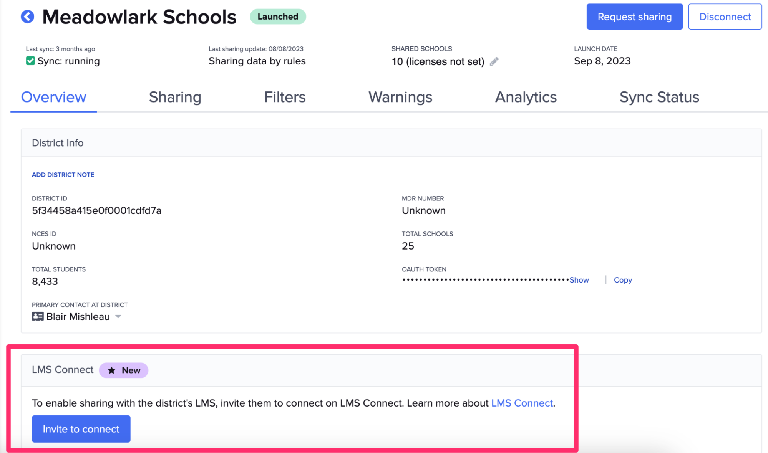The width and height of the screenshot is (768, 453).
Task: Return to the Overview tab
Action: (x=53, y=97)
